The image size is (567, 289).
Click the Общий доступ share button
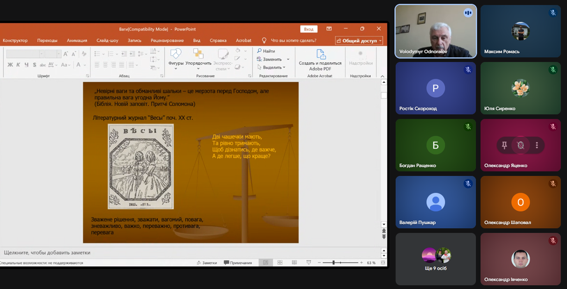tap(359, 41)
